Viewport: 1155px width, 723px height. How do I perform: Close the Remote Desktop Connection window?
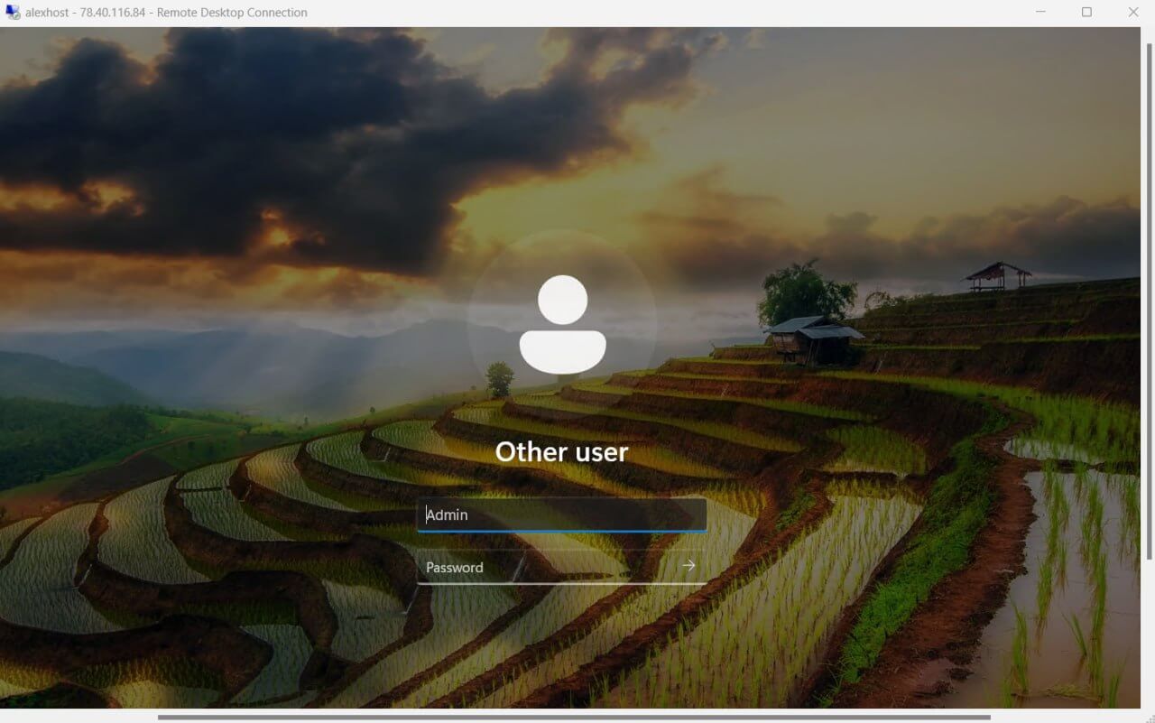[1133, 13]
